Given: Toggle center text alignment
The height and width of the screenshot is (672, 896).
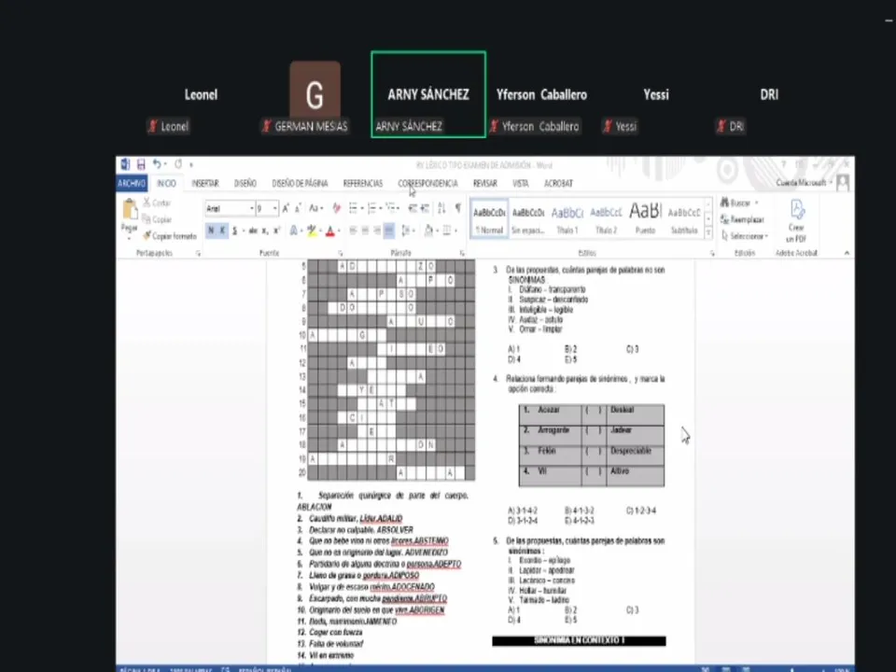Looking at the screenshot, I should point(365,231).
